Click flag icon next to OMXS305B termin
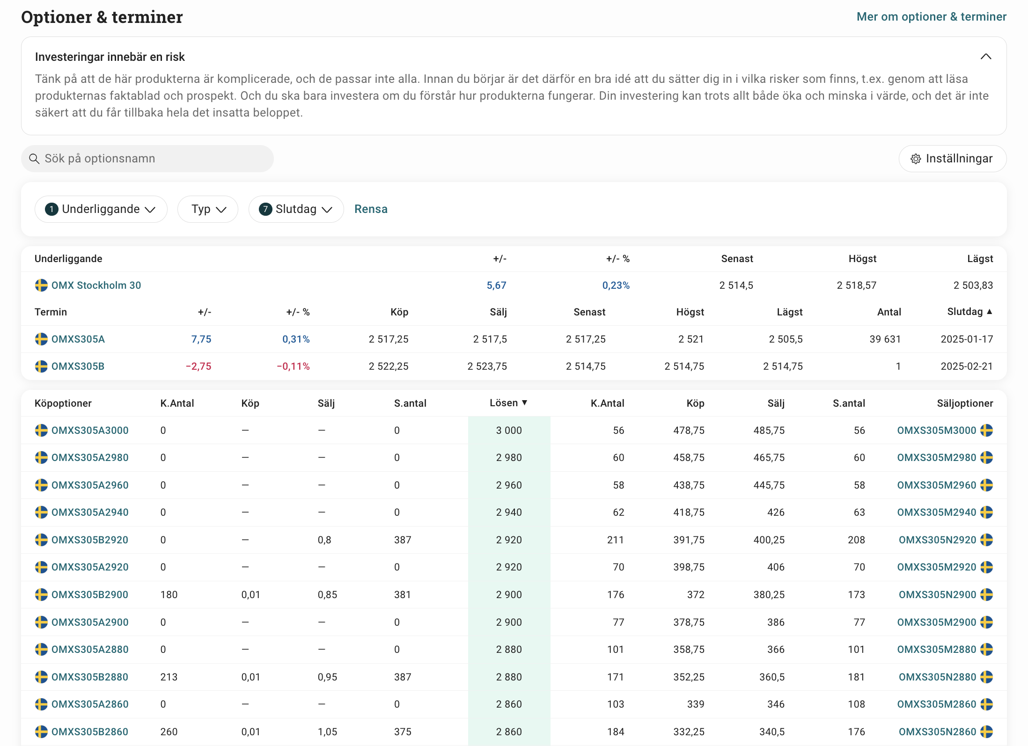The image size is (1028, 746). [x=41, y=366]
